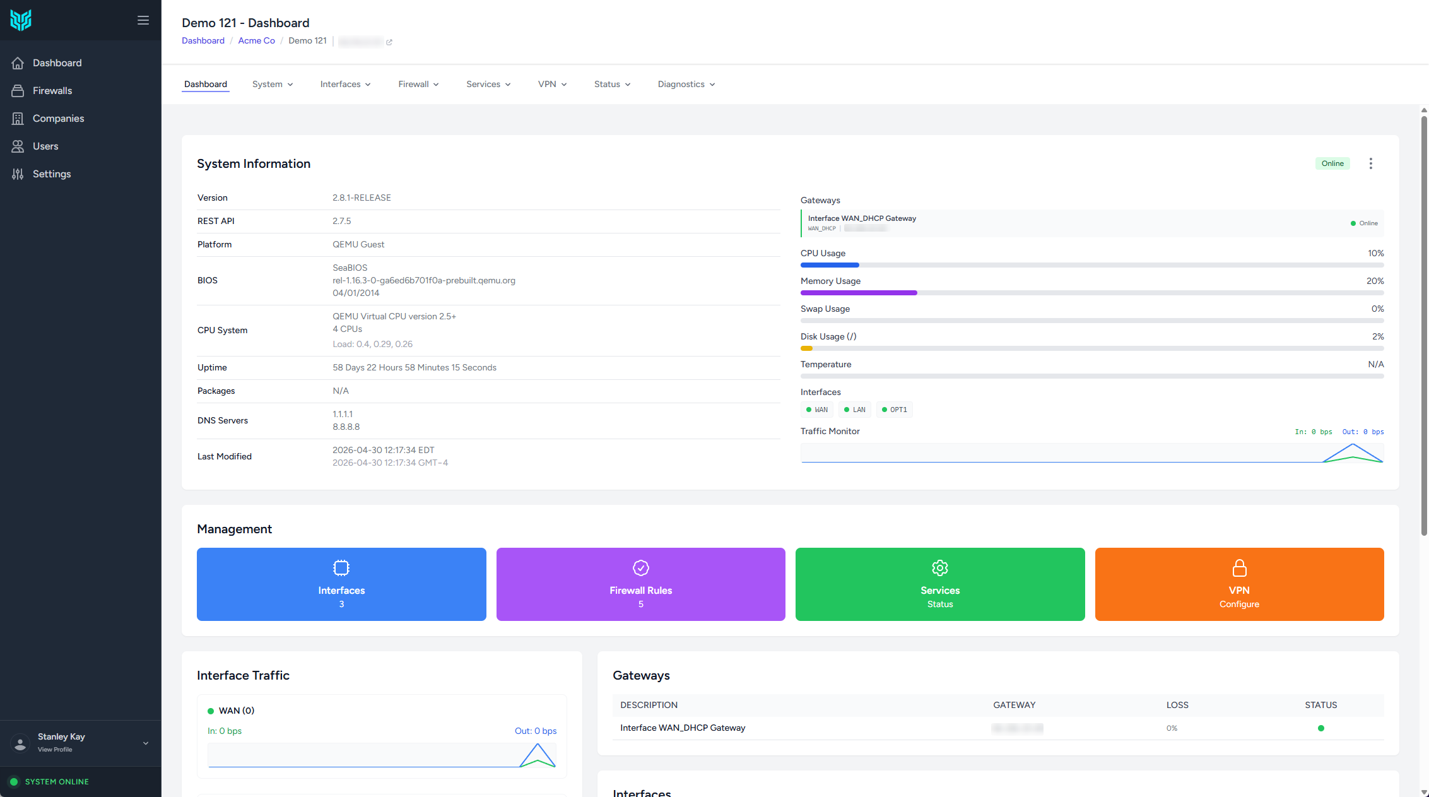Expand the Firewall dropdown menu
The width and height of the screenshot is (1429, 797).
click(418, 85)
